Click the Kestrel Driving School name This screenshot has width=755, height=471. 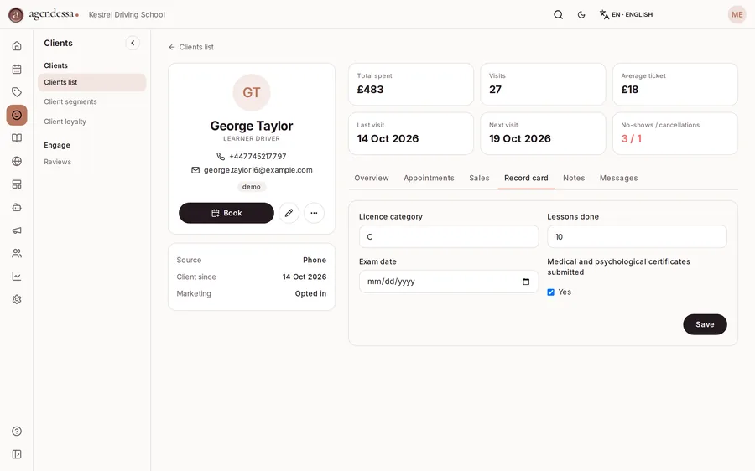pos(127,14)
